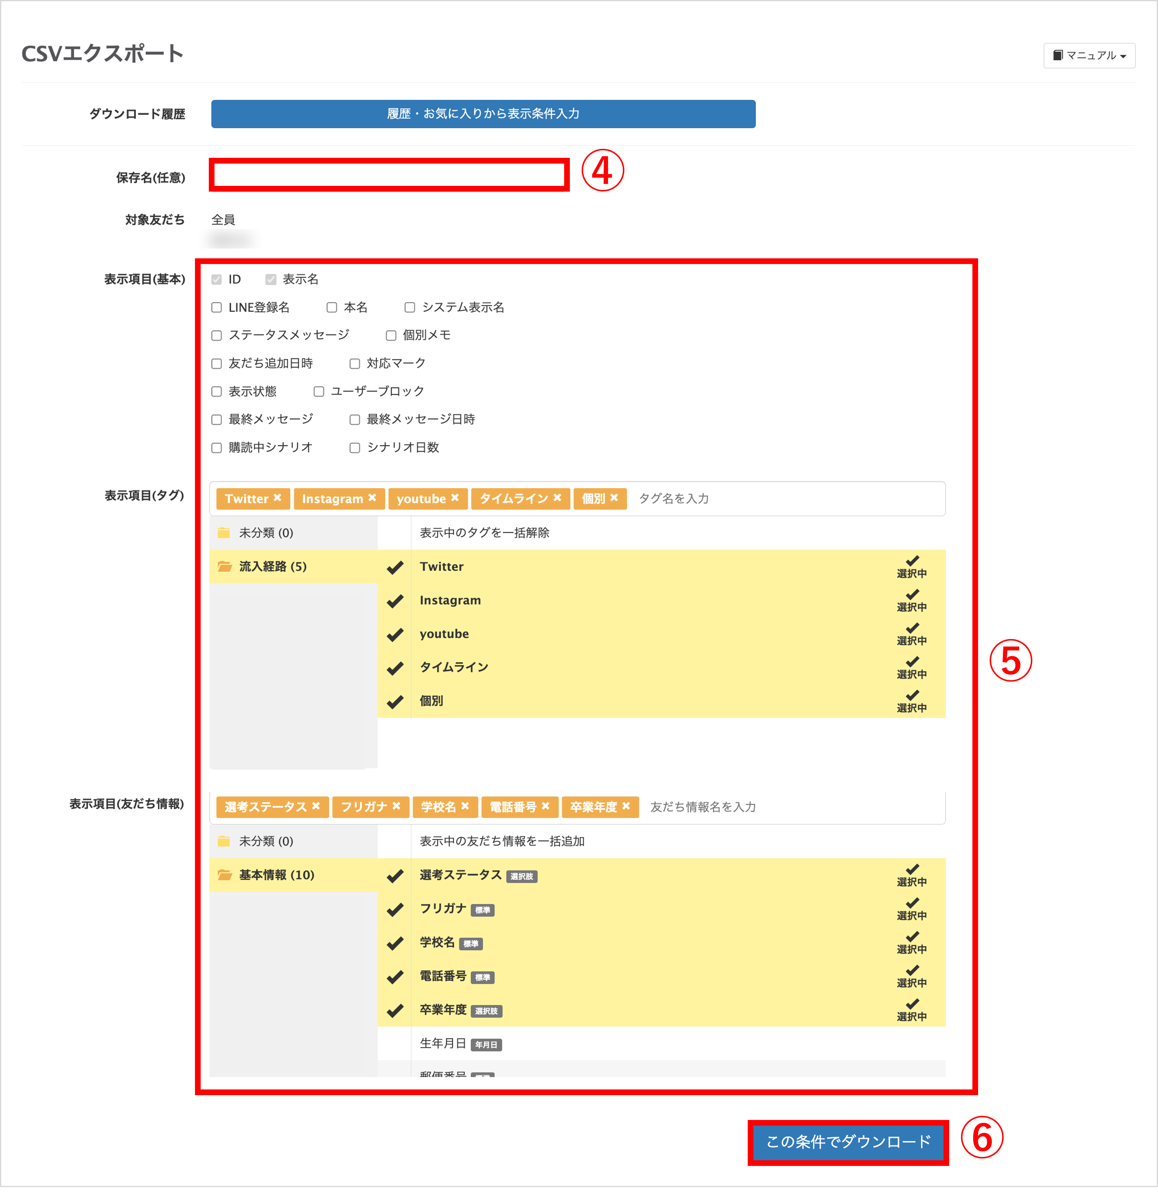This screenshot has width=1158, height=1194.
Task: Deselect 選考ステータス via its checkmark
Action: (x=395, y=875)
